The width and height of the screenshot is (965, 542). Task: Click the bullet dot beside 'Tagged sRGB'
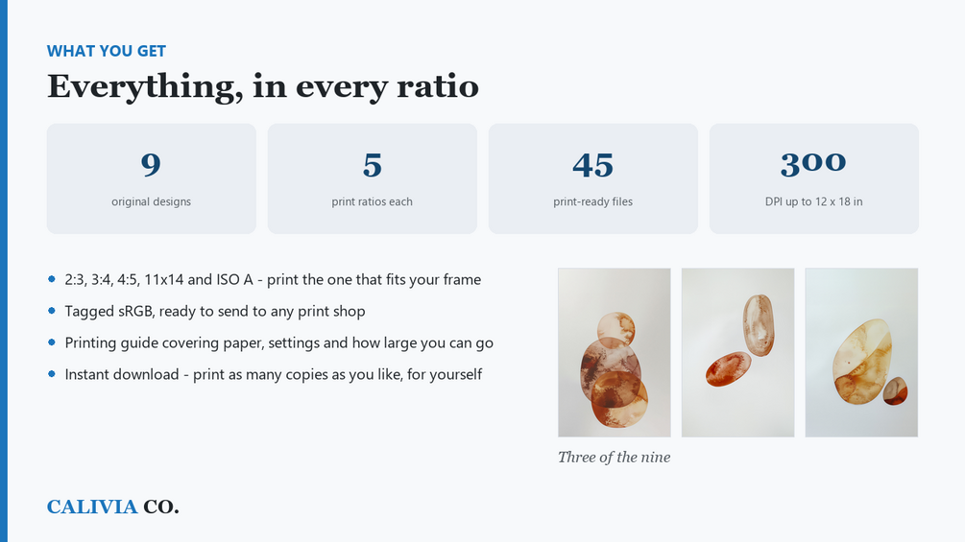52,310
